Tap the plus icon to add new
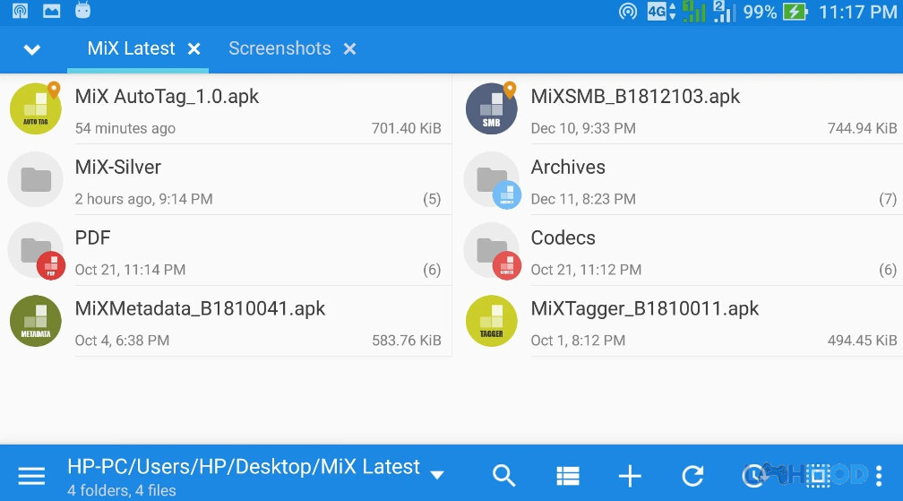 [x=630, y=476]
